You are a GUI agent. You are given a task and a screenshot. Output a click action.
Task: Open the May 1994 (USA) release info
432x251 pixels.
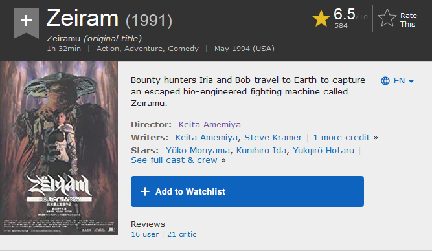244,49
